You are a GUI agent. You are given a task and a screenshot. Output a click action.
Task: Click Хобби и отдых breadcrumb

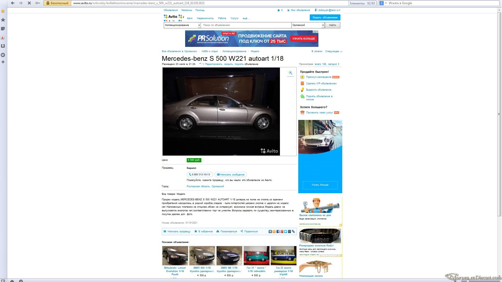(x=210, y=51)
